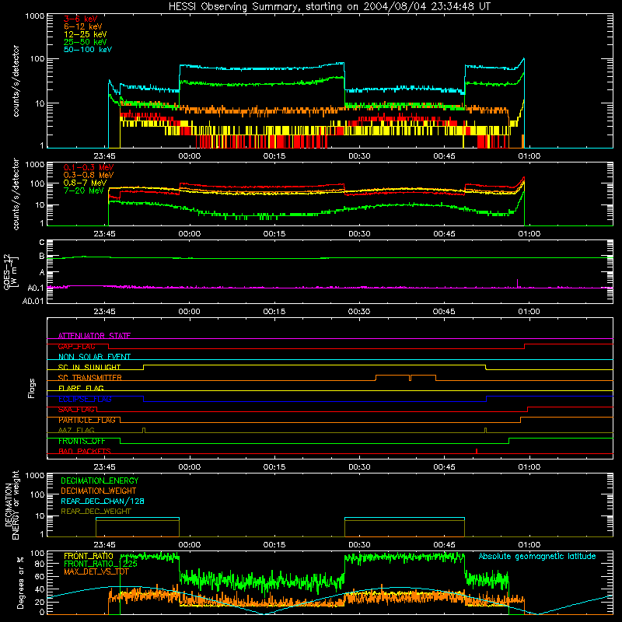Image resolution: width=622 pixels, height=622 pixels.
Task: Select the GAP_FLAG label
Action: 76,346
